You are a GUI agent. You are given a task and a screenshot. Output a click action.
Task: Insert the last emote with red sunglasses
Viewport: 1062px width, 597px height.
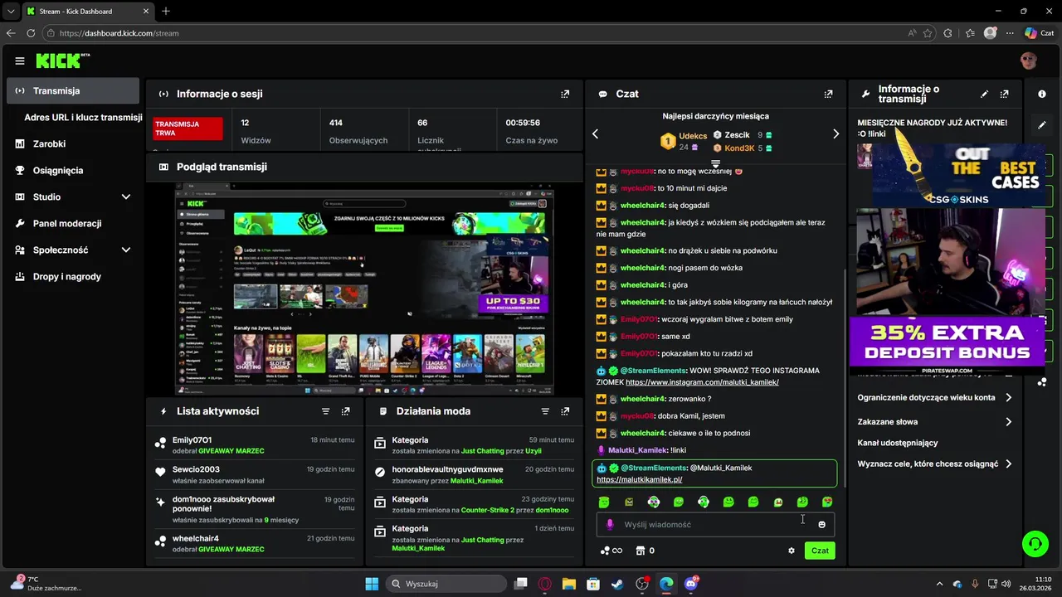827,502
